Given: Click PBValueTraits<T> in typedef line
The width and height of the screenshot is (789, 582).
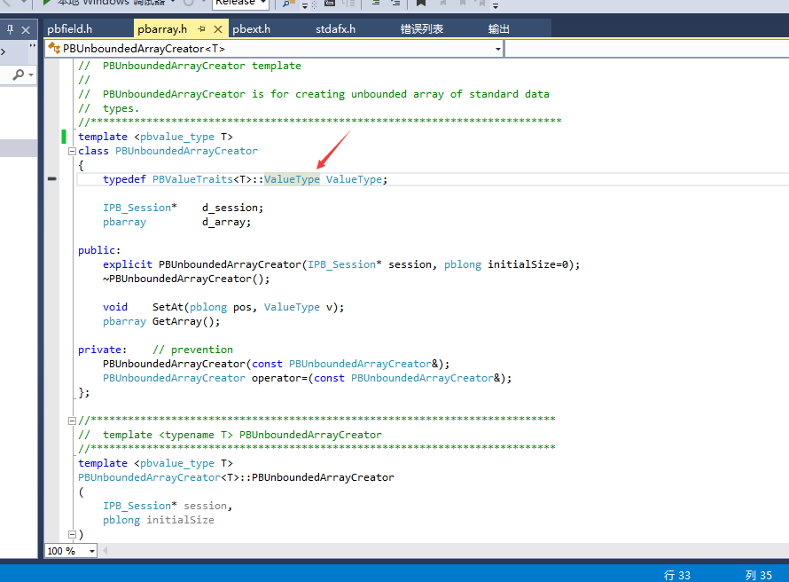Looking at the screenshot, I should (202, 179).
